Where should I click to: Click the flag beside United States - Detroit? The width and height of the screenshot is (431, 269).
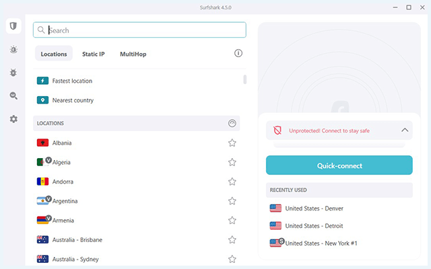click(x=275, y=226)
